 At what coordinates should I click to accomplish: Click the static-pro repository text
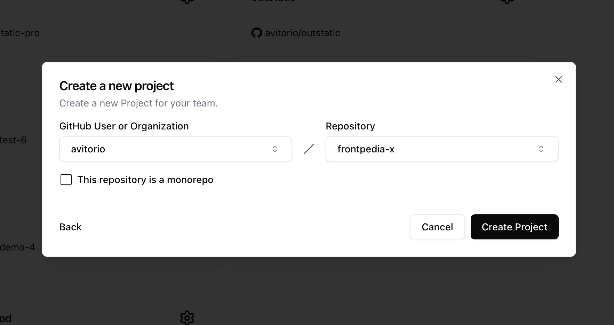click(x=20, y=33)
